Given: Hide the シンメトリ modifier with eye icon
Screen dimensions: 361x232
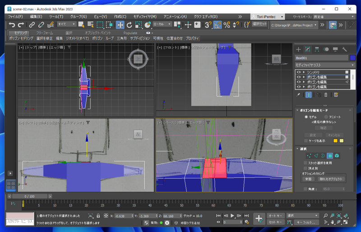Looking at the screenshot, I should (x=299, y=72).
